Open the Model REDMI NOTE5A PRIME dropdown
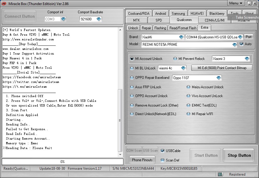 pos(234,45)
